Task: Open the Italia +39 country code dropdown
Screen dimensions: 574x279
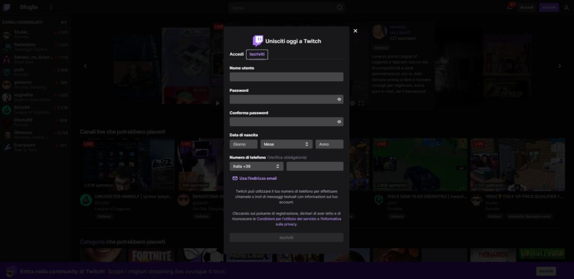Action: click(x=256, y=166)
